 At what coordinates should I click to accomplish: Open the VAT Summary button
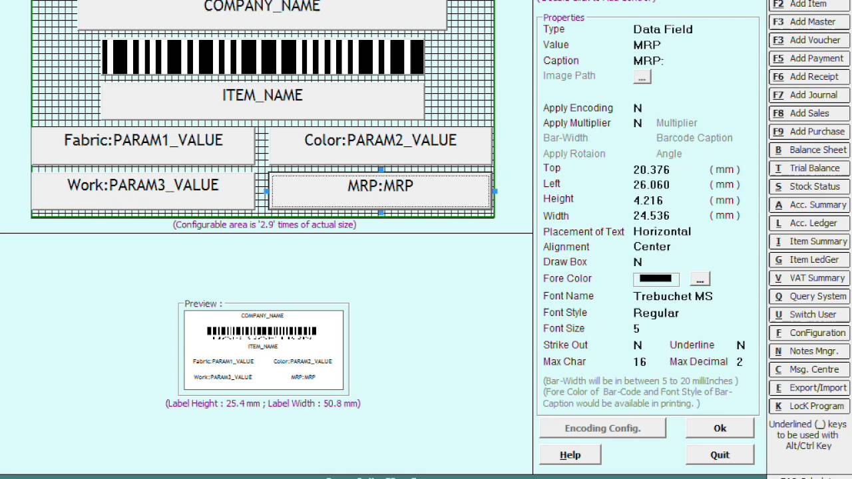tap(809, 278)
